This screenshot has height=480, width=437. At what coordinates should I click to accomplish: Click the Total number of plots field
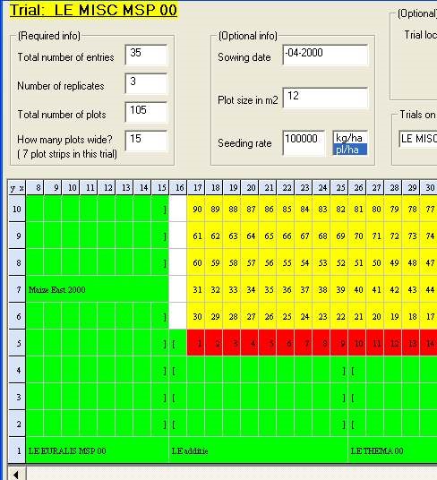tap(146, 112)
